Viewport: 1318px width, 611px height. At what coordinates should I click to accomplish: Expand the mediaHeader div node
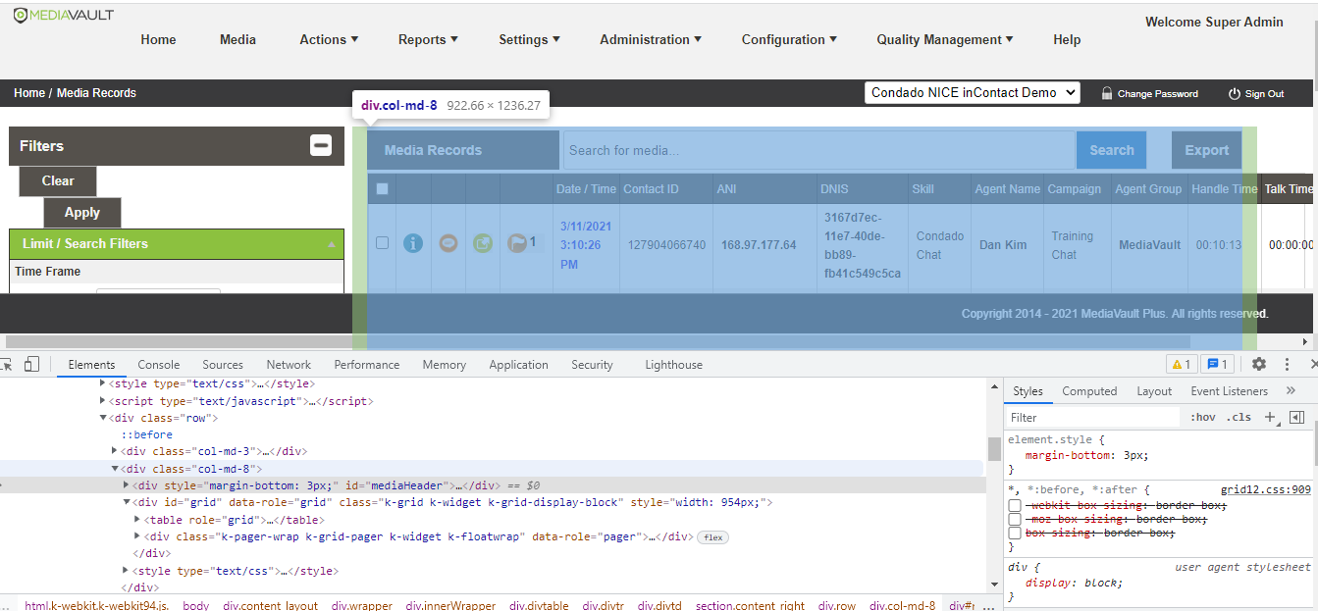tap(126, 484)
